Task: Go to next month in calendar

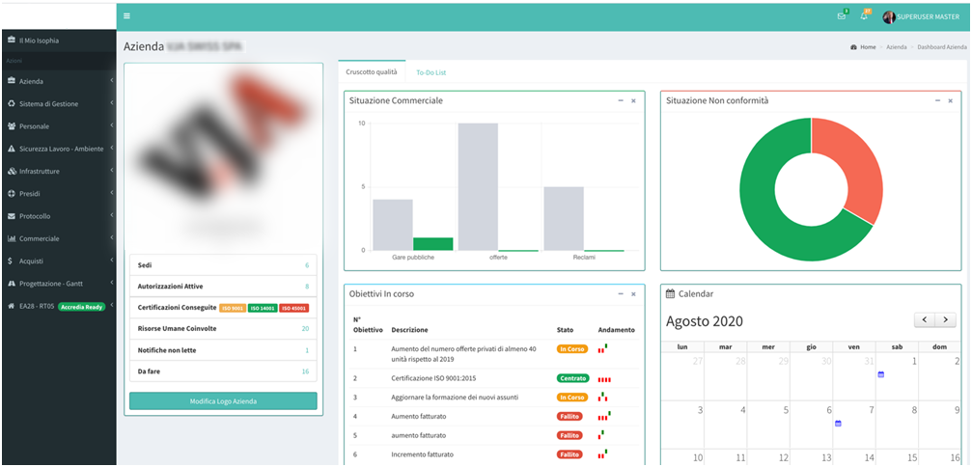Action: point(946,320)
